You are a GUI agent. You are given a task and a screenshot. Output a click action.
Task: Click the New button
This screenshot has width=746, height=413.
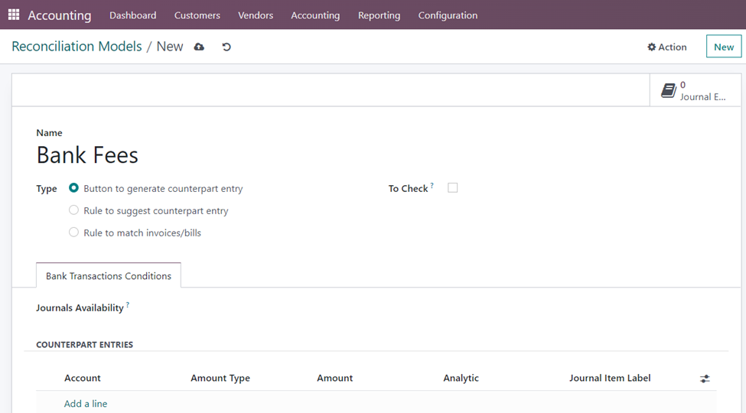(723, 47)
